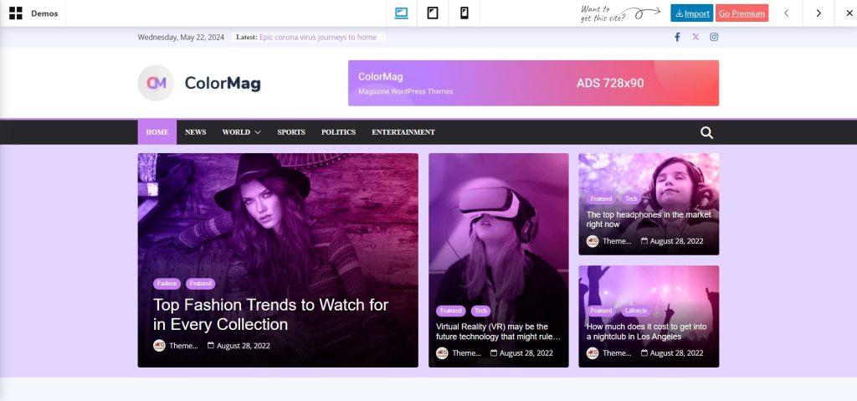
Task: Open the site search magnifier icon
Action: (x=706, y=132)
